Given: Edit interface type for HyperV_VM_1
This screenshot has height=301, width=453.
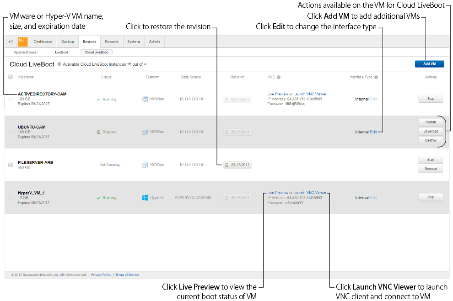Looking at the screenshot, I should [x=373, y=198].
